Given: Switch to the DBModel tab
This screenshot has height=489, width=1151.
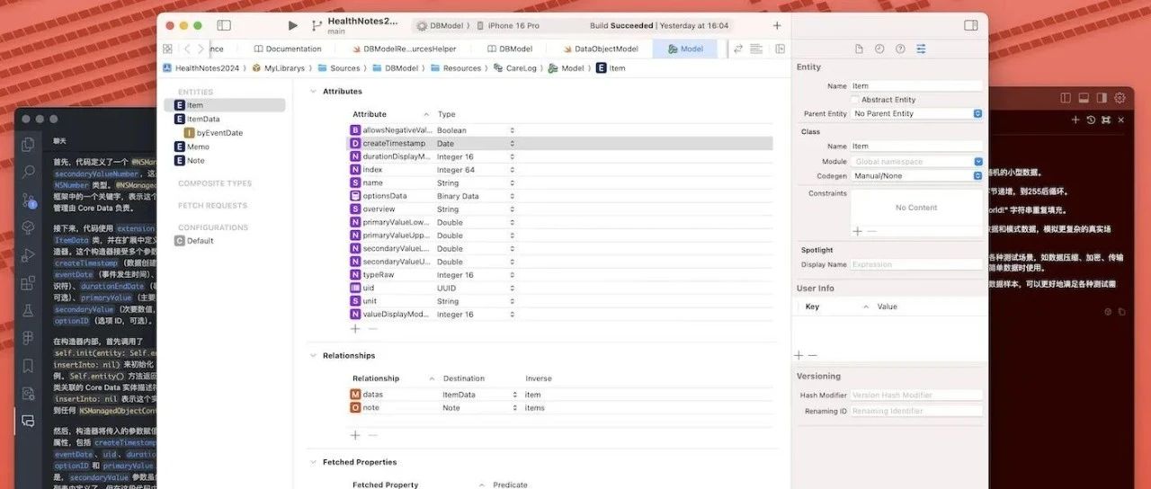Looking at the screenshot, I should coord(509,49).
